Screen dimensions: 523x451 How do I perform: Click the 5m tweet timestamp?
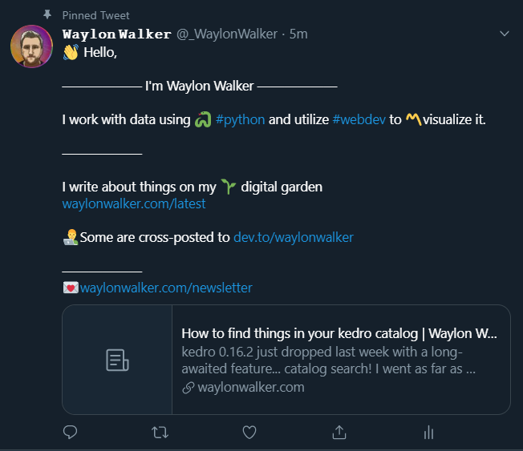coord(298,34)
